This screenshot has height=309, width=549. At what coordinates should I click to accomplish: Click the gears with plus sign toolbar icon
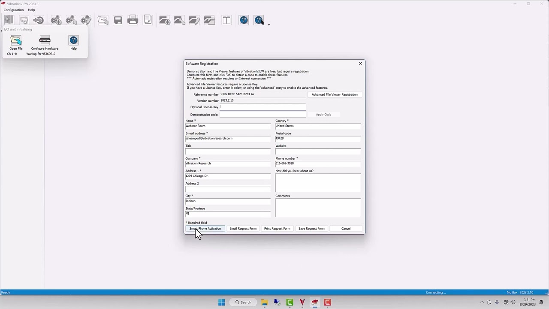[x=56, y=20]
